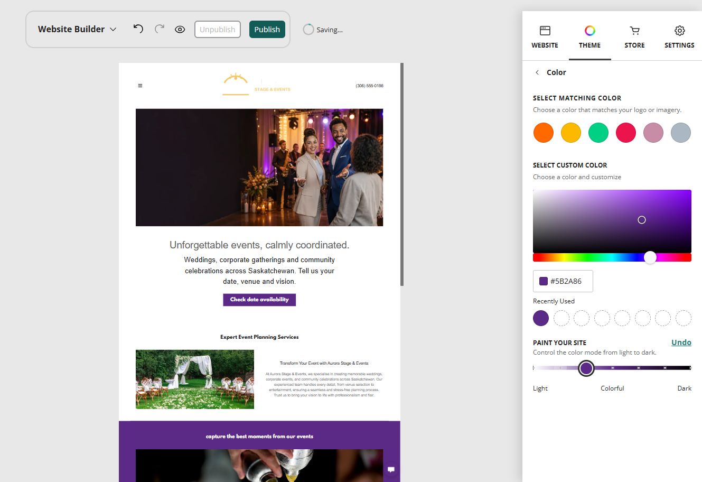The image size is (702, 482).
Task: Open the Settings tab
Action: 679,37
